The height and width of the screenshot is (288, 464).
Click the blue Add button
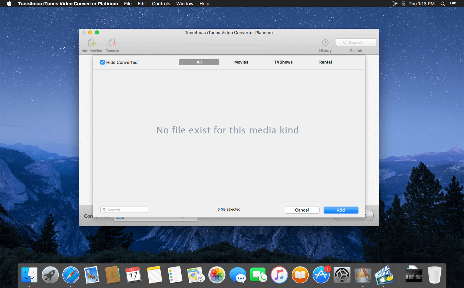pos(341,210)
